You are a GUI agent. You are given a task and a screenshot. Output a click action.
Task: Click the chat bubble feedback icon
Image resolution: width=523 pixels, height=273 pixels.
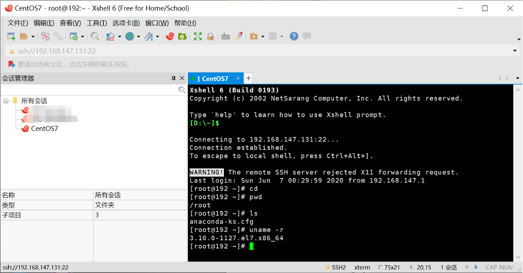(x=306, y=36)
